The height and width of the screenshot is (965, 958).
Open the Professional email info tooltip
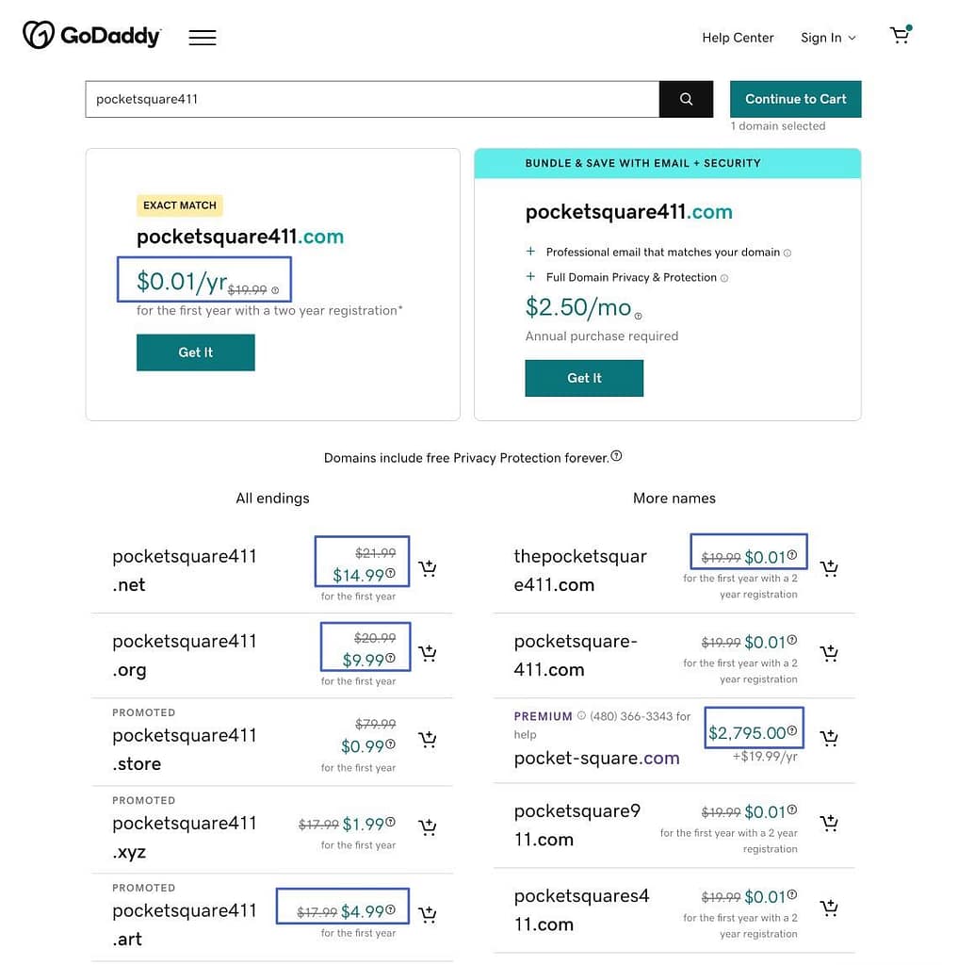789,253
